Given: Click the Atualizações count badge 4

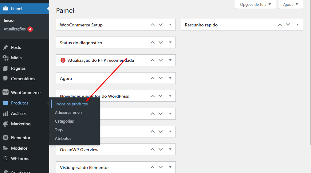Looking at the screenshot, I should click(30, 29).
